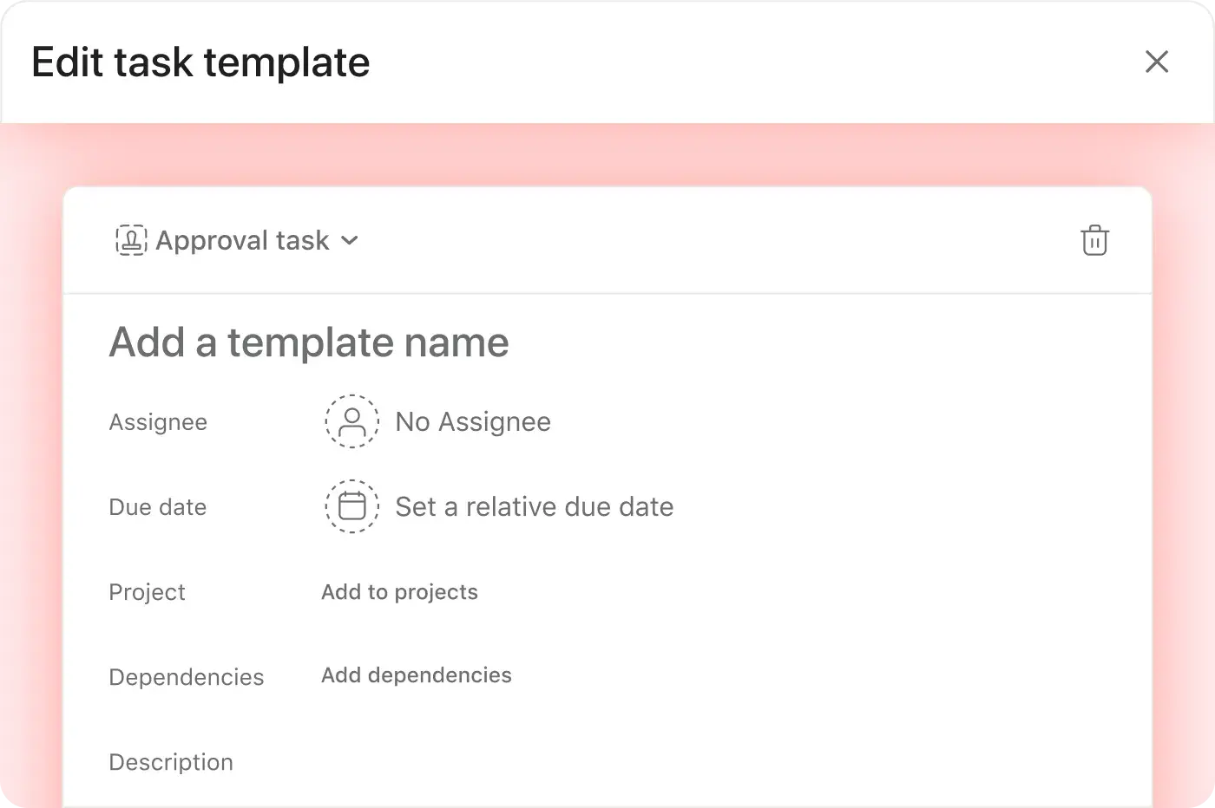
Task: Click the Description field label
Action: click(171, 762)
